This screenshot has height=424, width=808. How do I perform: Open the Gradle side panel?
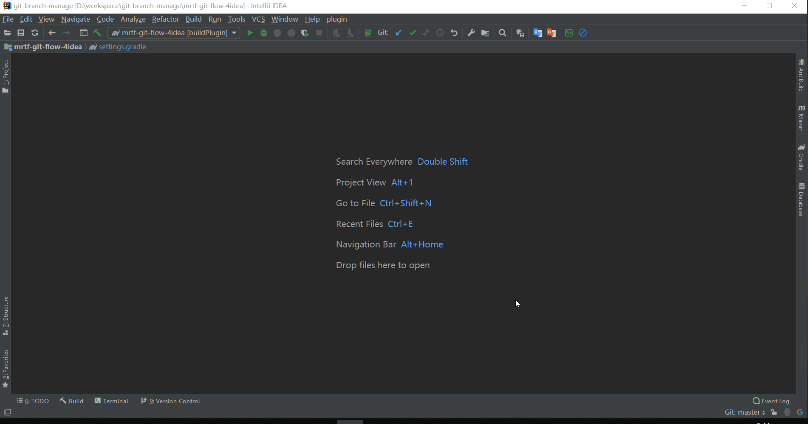pos(802,157)
